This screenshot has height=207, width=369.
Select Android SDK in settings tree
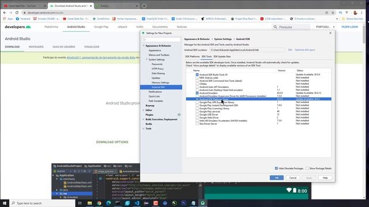point(161,87)
